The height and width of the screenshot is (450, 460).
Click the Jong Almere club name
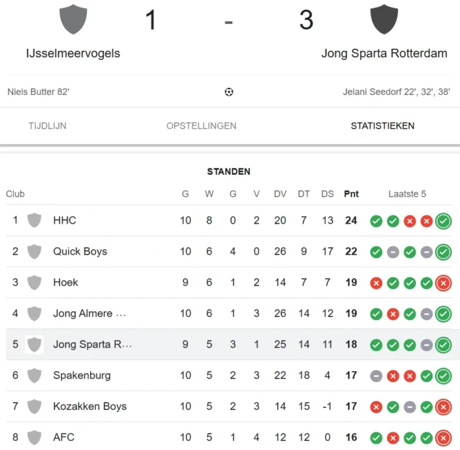point(89,313)
